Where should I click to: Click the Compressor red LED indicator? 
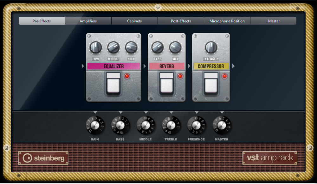(224, 76)
